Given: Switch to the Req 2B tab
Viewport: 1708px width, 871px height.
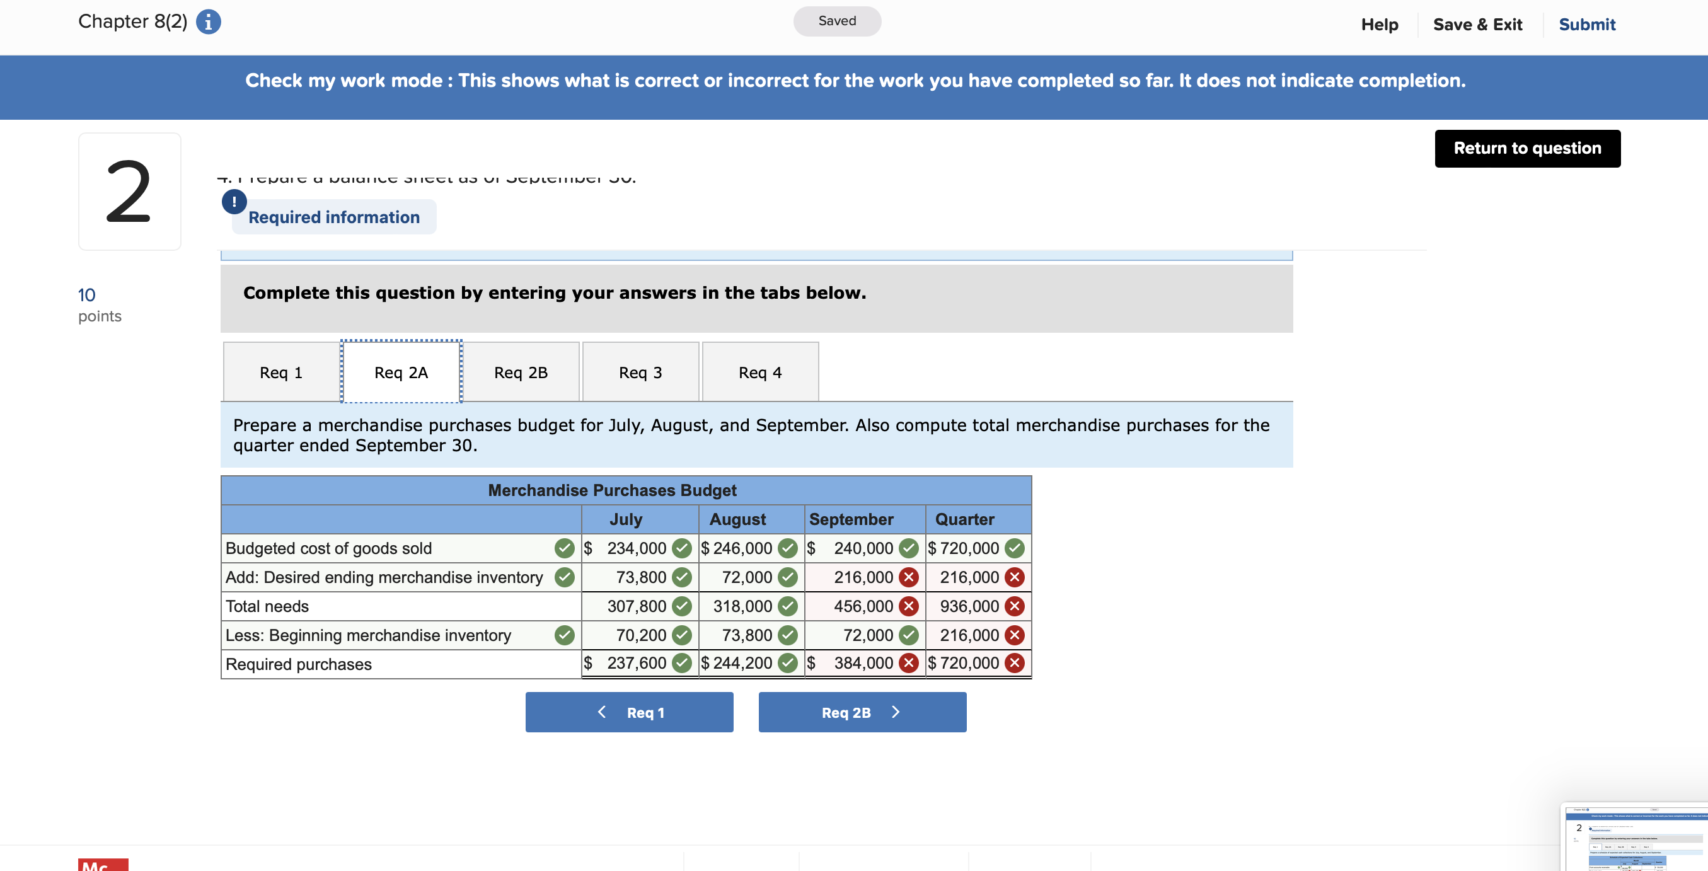Looking at the screenshot, I should [x=521, y=372].
